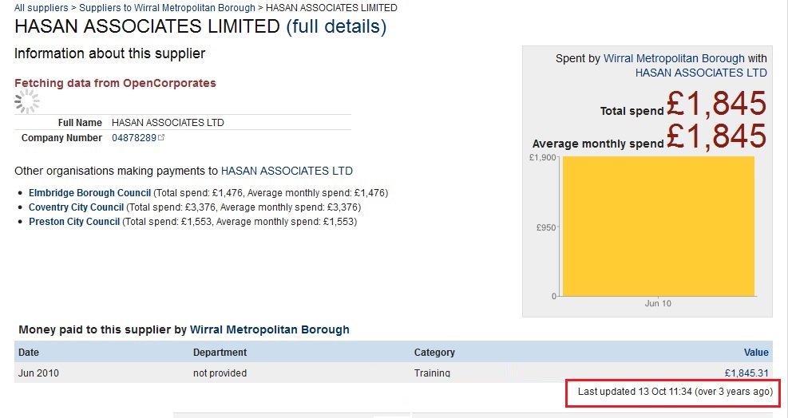Click the external link icon beside company number
The image size is (788, 418).
click(162, 138)
